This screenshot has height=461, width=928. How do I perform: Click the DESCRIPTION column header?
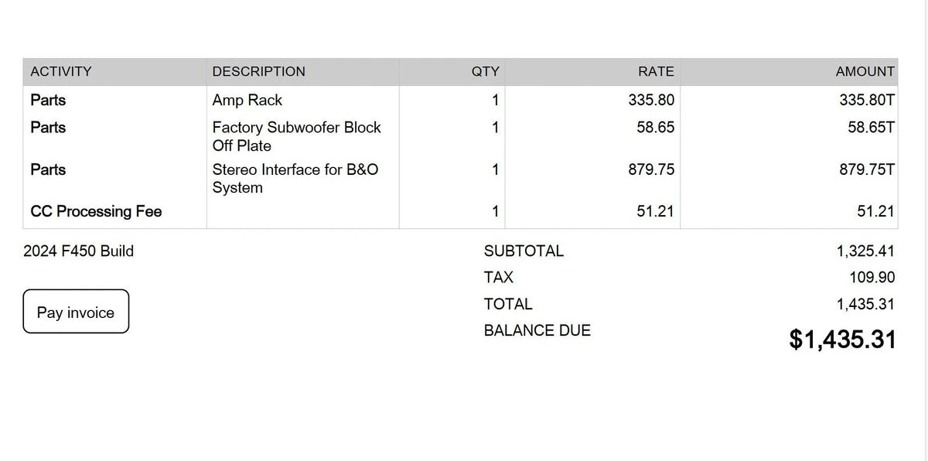[x=258, y=72]
